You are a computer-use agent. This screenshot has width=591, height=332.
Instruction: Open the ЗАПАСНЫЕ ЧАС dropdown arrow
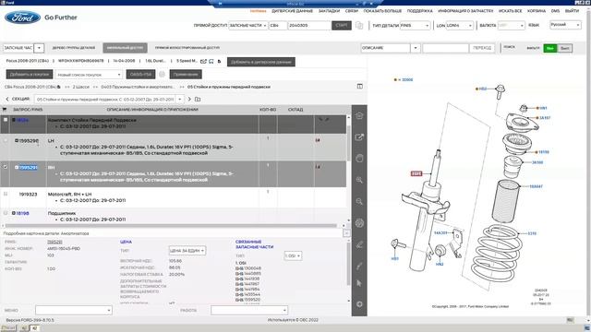click(39, 48)
